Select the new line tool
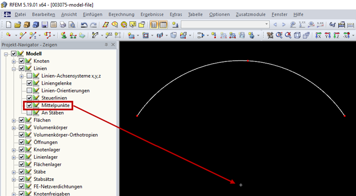Image resolution: width=356 pixels, height=196 pixels. pos(23,35)
